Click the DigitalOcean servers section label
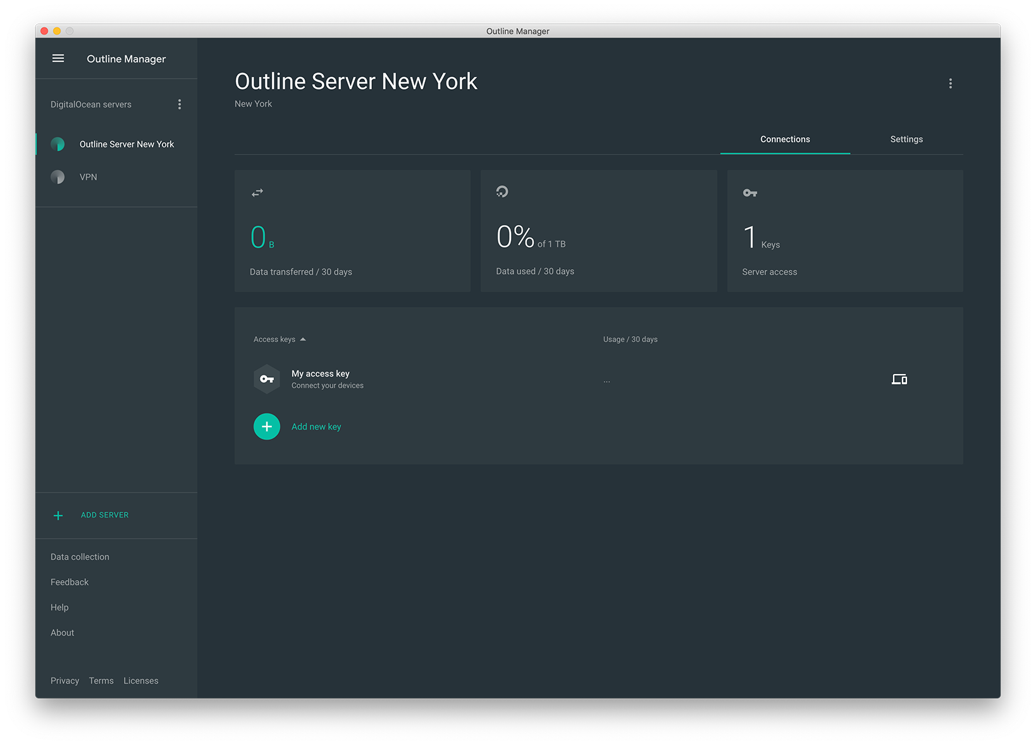1036x745 pixels. click(x=91, y=104)
